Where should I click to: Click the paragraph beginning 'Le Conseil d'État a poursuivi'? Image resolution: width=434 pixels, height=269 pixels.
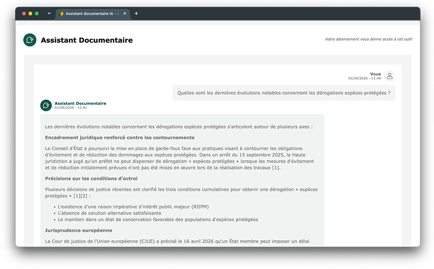[x=179, y=158]
